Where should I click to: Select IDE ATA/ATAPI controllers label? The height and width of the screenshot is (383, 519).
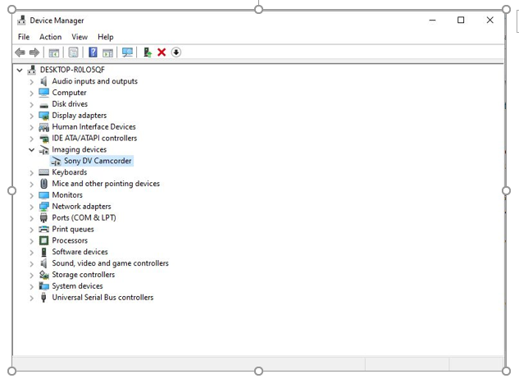click(94, 138)
